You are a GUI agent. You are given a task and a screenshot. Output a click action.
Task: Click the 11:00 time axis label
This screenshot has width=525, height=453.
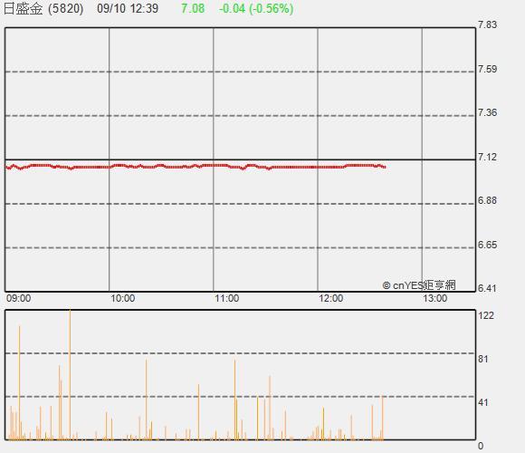(x=227, y=298)
